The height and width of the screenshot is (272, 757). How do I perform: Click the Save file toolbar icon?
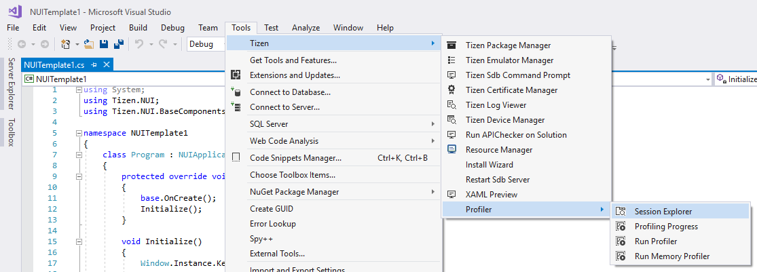pos(104,44)
